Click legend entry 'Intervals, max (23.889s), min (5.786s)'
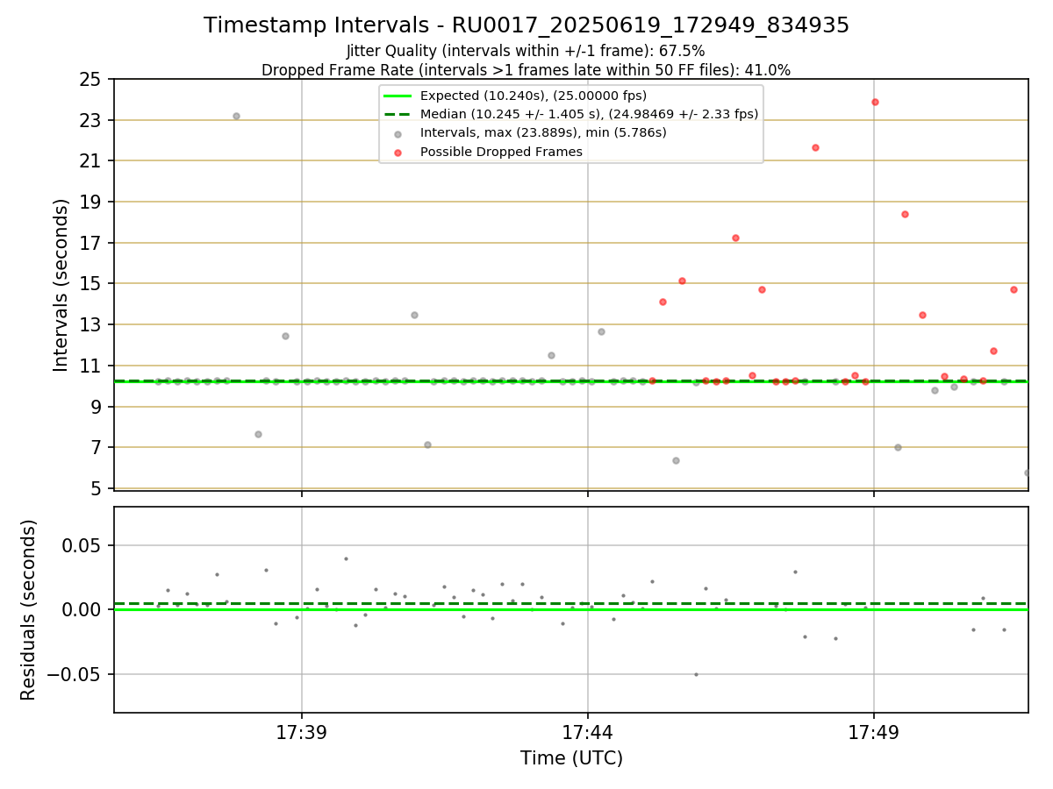This screenshot has width=1053, height=789. (543, 133)
